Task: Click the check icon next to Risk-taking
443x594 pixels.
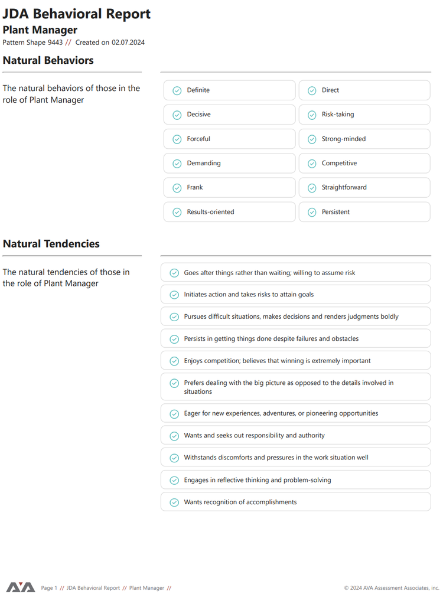Action: [312, 115]
